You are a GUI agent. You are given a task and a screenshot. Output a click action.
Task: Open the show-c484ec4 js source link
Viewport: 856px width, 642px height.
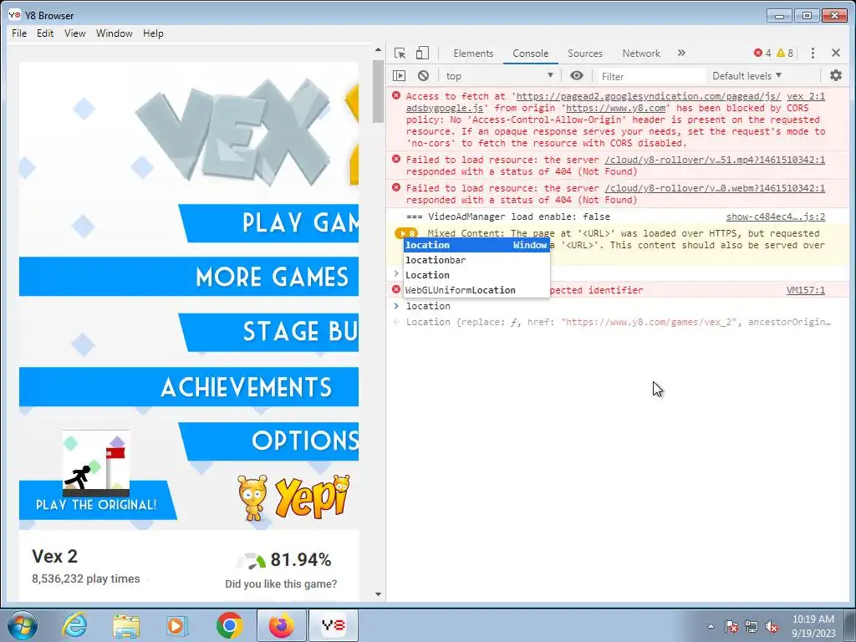click(776, 217)
